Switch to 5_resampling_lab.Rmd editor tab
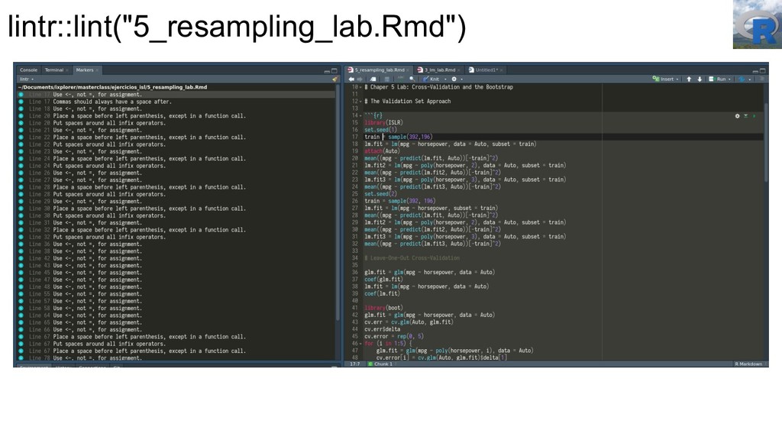The height and width of the screenshot is (440, 782). point(380,70)
